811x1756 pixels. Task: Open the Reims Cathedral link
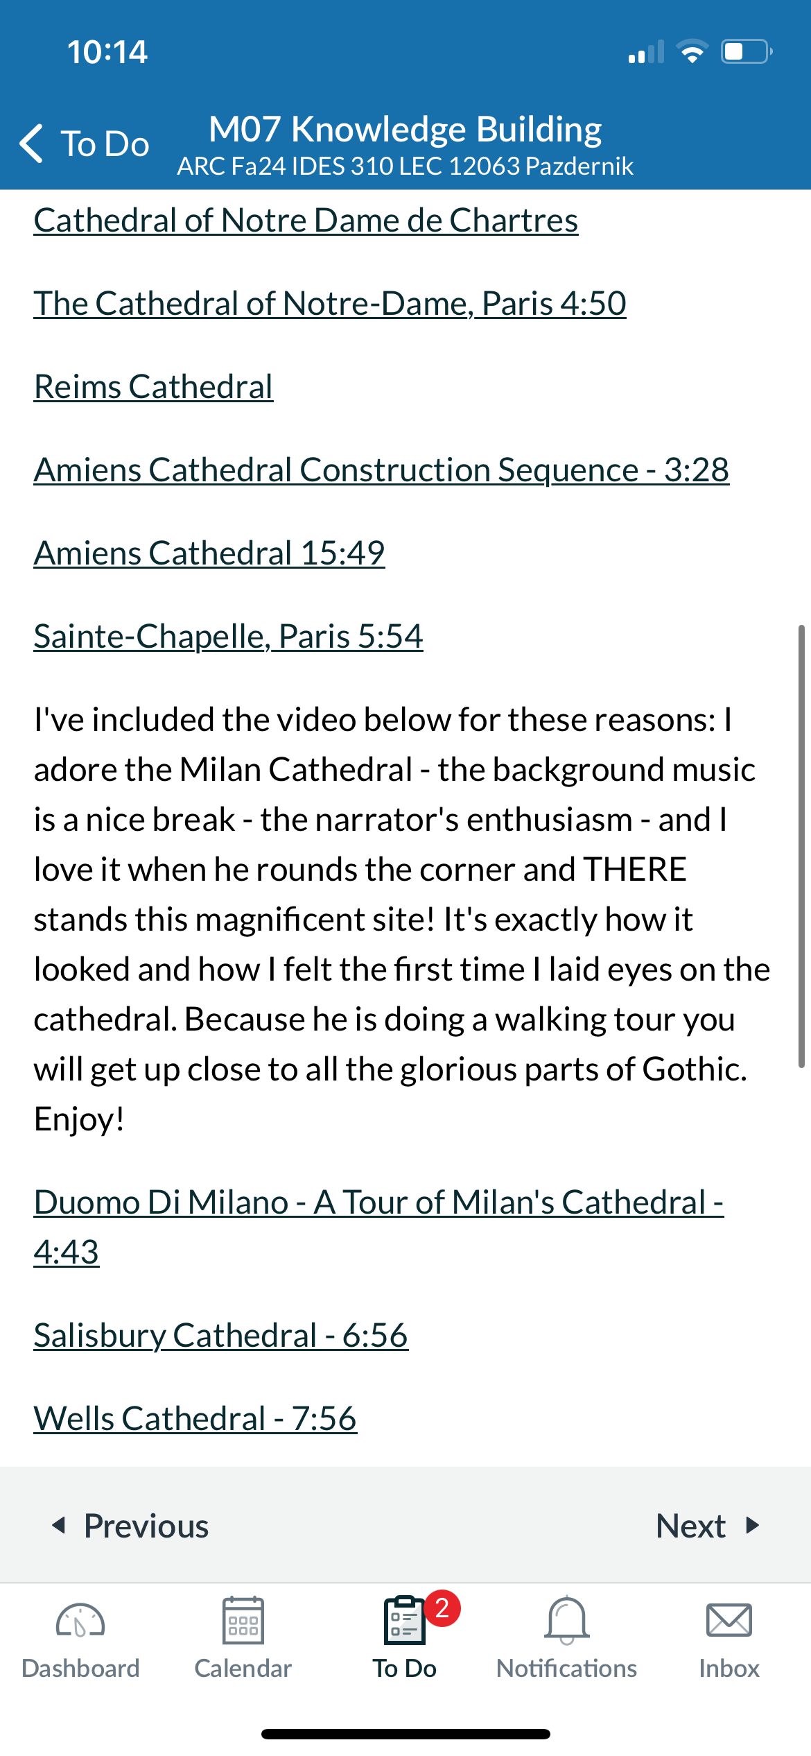tap(154, 387)
